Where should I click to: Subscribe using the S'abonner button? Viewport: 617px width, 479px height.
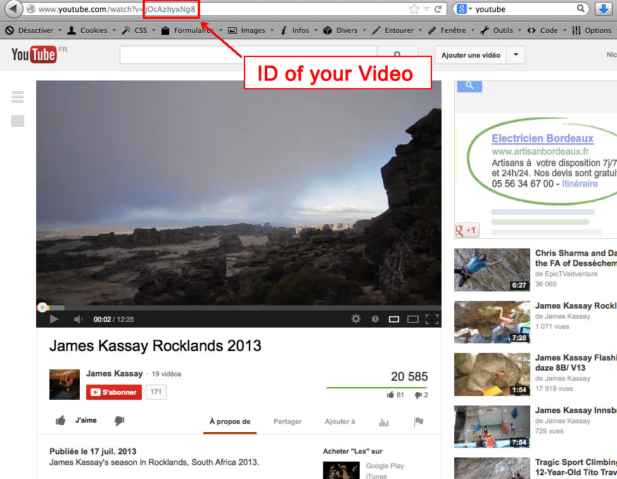click(x=114, y=392)
